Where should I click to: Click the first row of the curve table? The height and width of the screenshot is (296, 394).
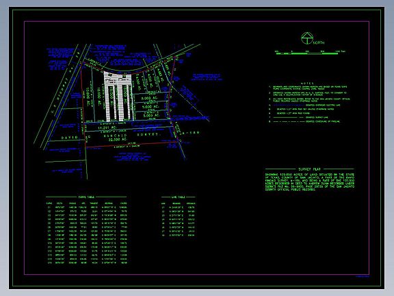point(87,208)
